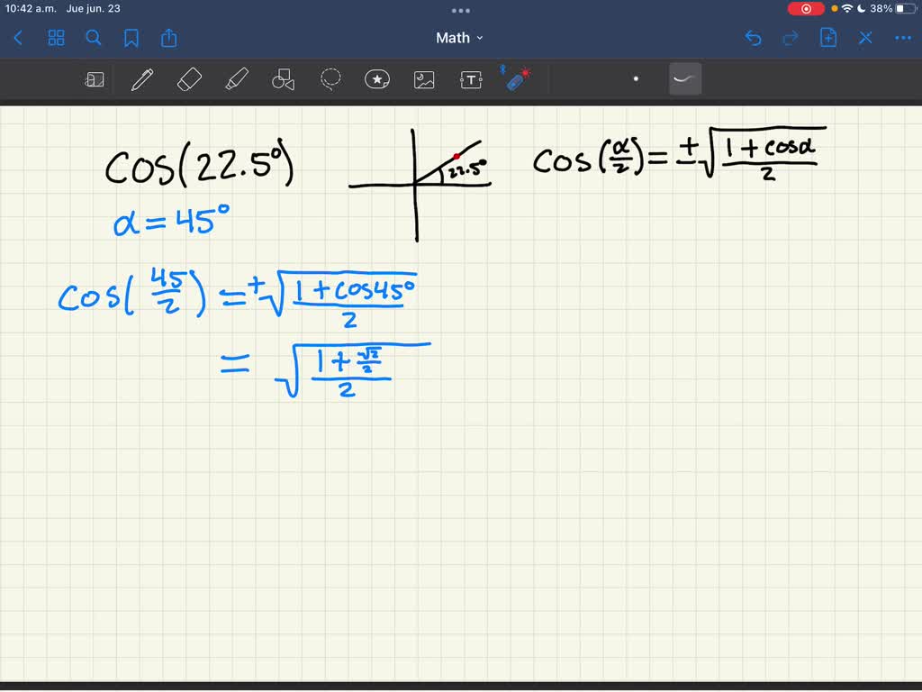This screenshot has height=692, width=922.
Task: Select the Text box tool
Action: [470, 79]
